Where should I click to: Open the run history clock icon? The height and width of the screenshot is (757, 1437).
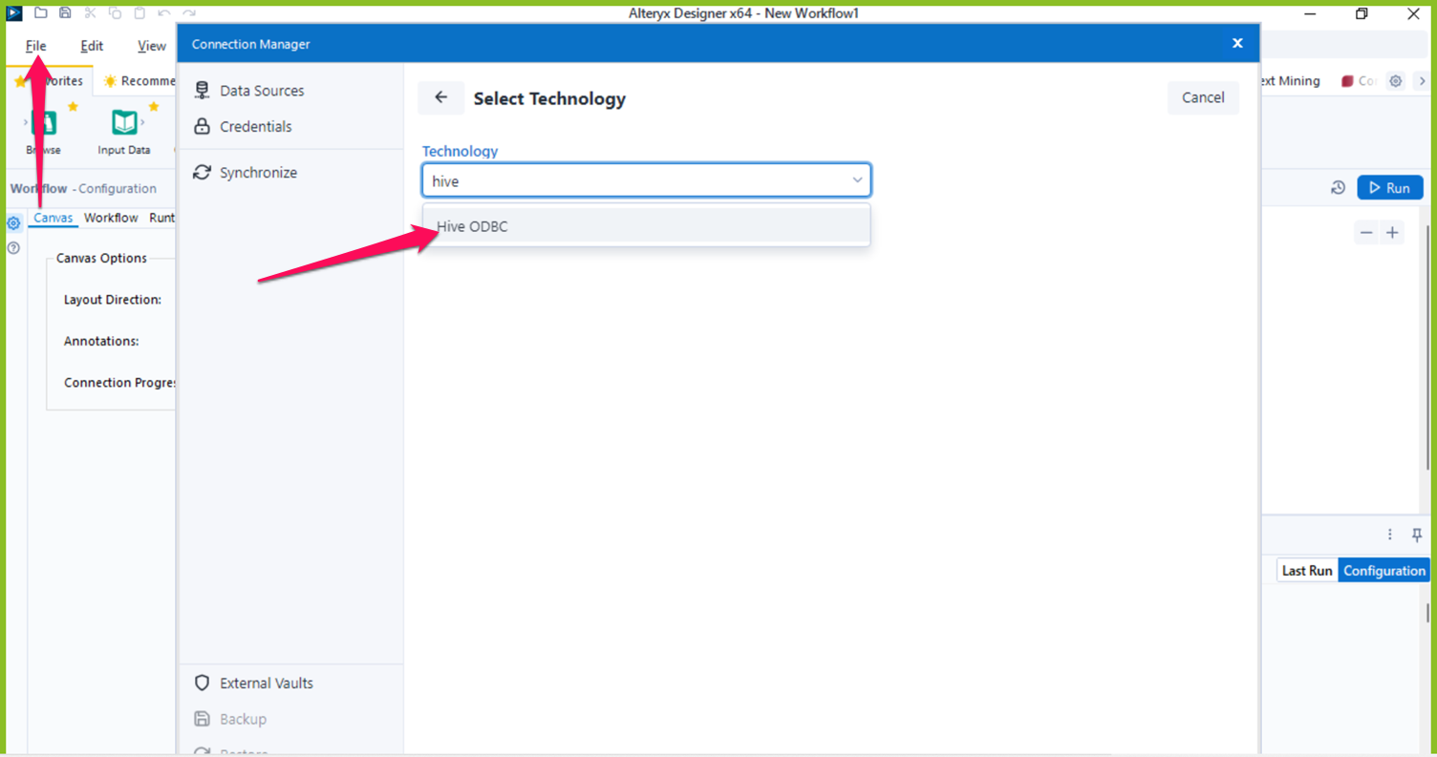pyautogui.click(x=1338, y=188)
